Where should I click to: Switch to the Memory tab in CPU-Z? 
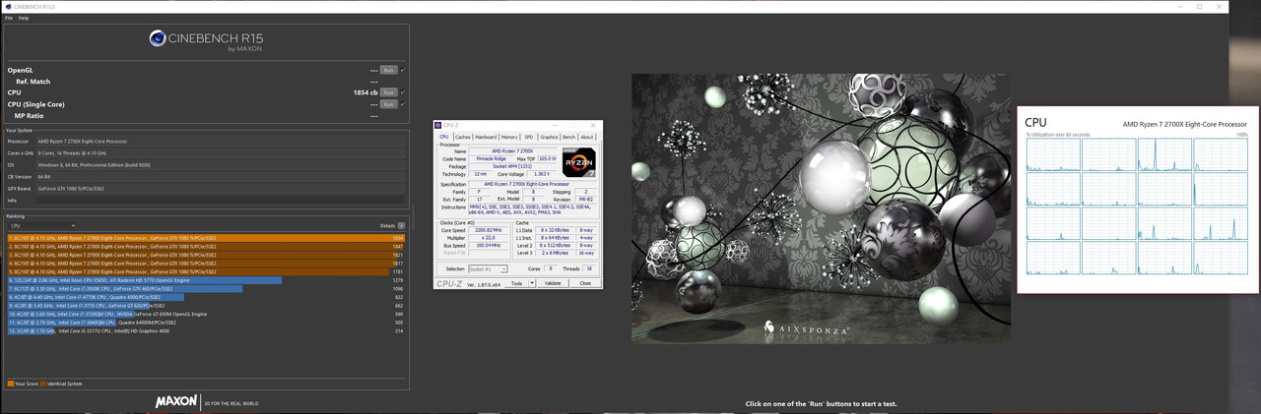click(x=509, y=137)
